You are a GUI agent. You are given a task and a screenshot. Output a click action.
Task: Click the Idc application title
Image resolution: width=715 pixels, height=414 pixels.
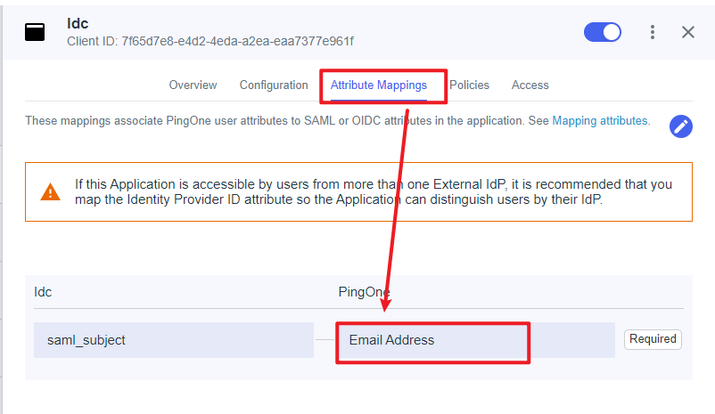pos(78,23)
